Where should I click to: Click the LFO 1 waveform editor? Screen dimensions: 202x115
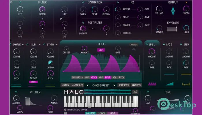coord(101,63)
